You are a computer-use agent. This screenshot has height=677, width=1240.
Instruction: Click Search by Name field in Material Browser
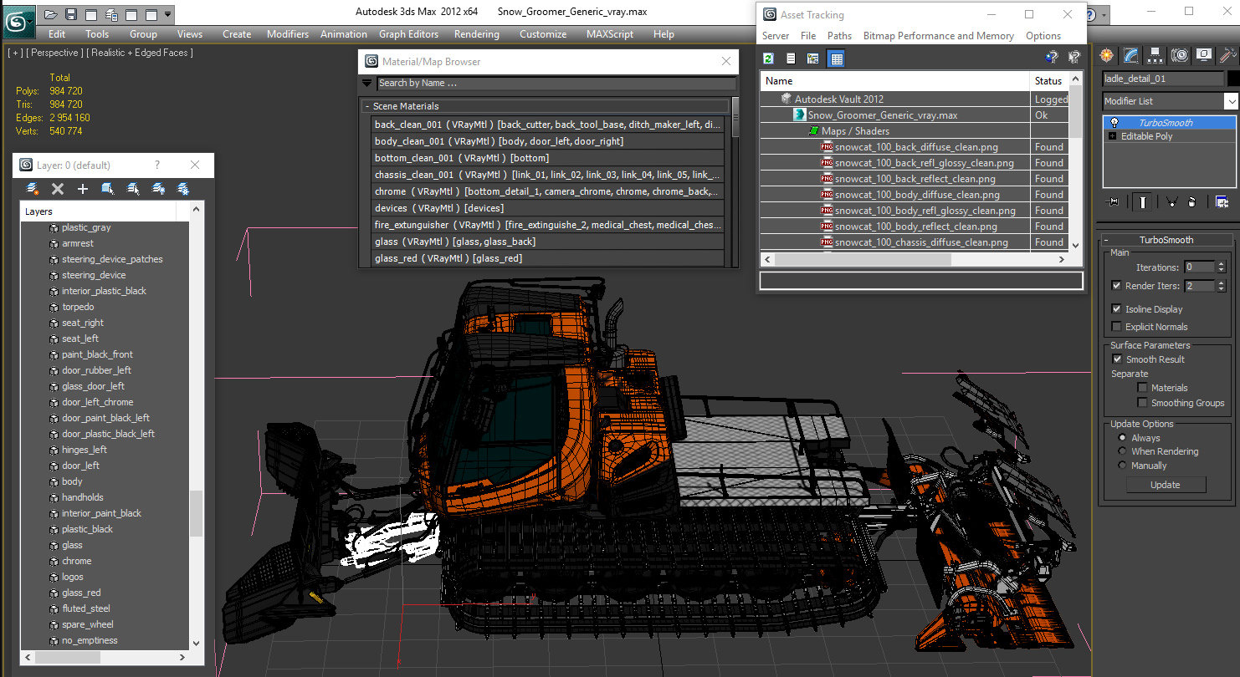[556, 83]
